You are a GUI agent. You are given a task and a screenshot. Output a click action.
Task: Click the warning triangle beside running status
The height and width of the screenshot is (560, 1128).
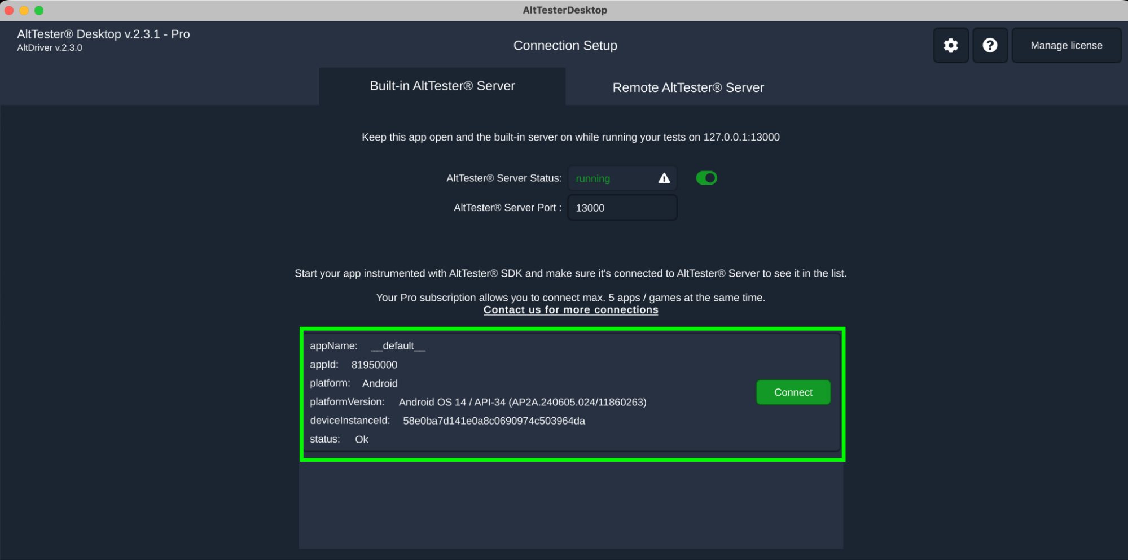coord(664,178)
